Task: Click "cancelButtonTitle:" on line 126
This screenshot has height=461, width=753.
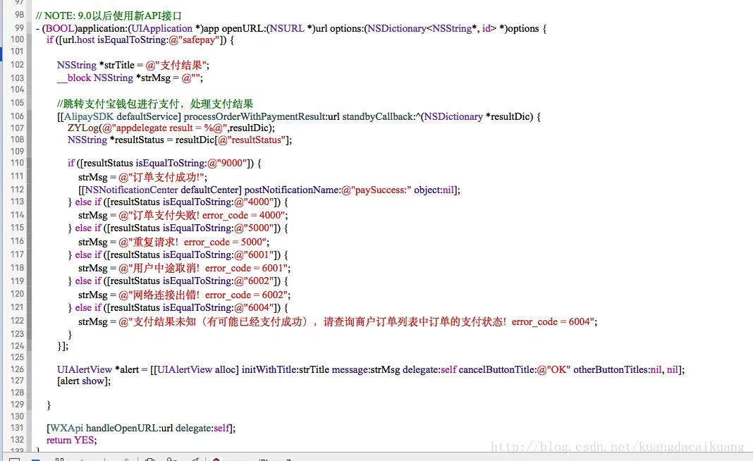Action: point(498,369)
